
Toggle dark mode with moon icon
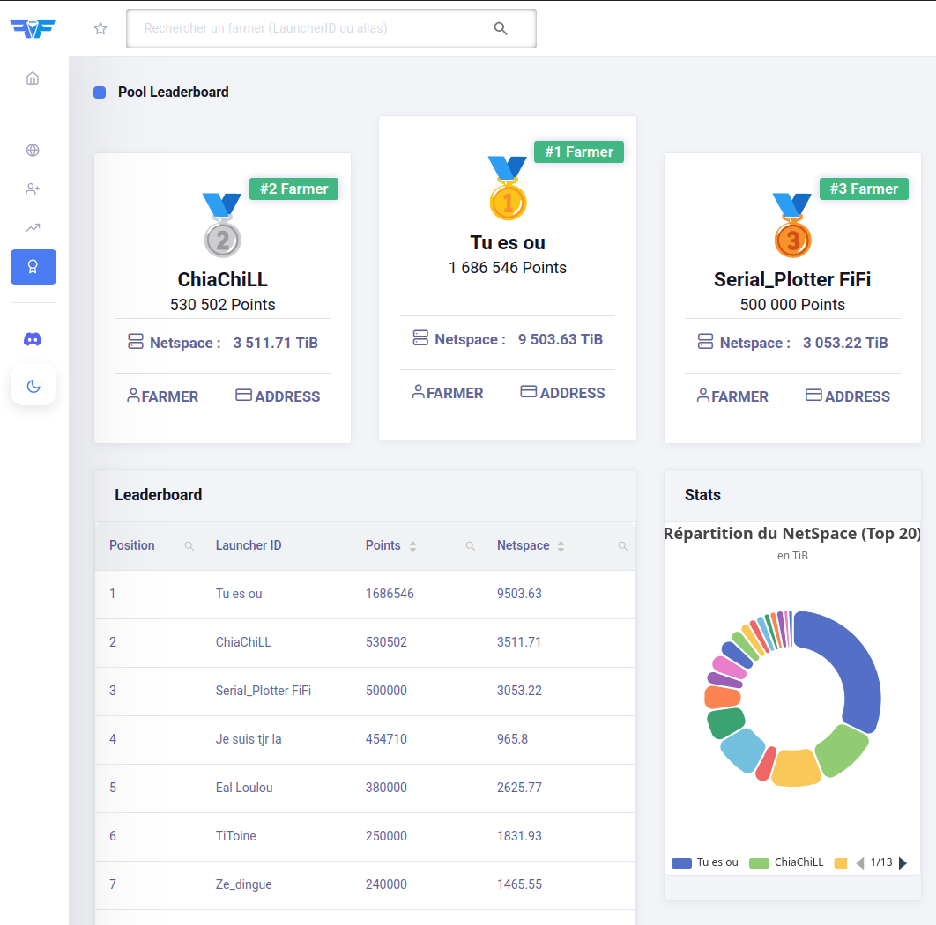(33, 386)
